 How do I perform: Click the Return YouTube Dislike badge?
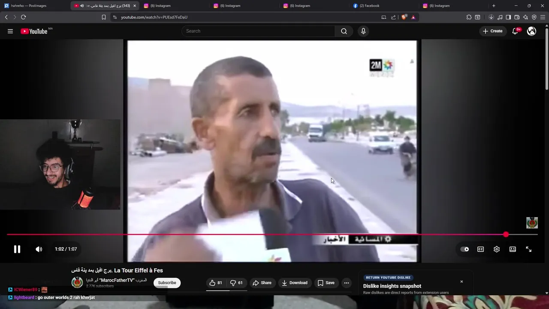(x=388, y=278)
